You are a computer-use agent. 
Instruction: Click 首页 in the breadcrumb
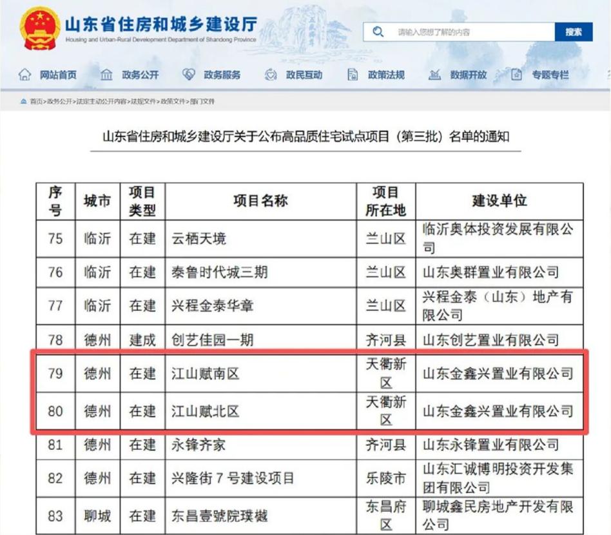click(36, 101)
